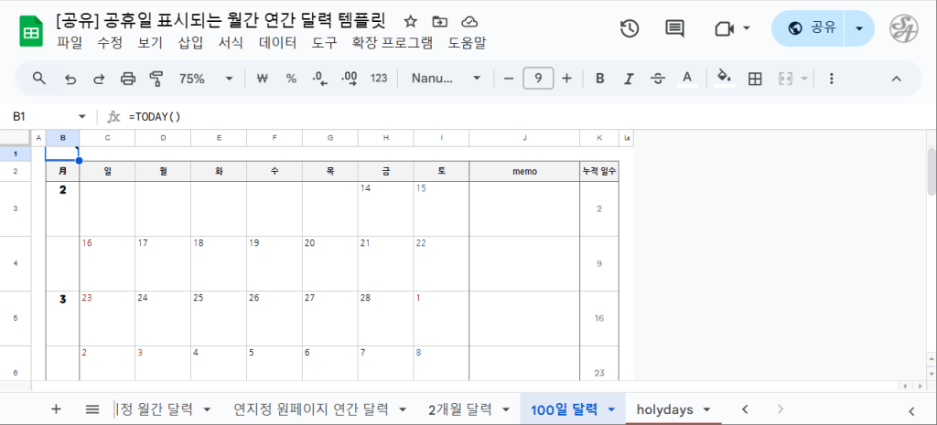Open the 75% zoom dropdown
This screenshot has height=425, width=937.
pos(205,79)
